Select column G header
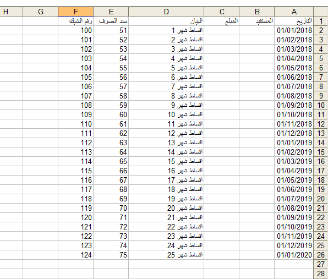Screen dimensions: 328x279 point(41,12)
